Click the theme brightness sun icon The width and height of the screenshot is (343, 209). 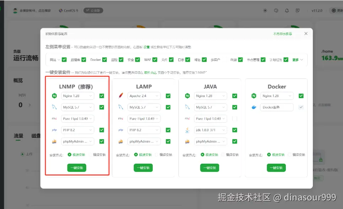click(x=265, y=11)
